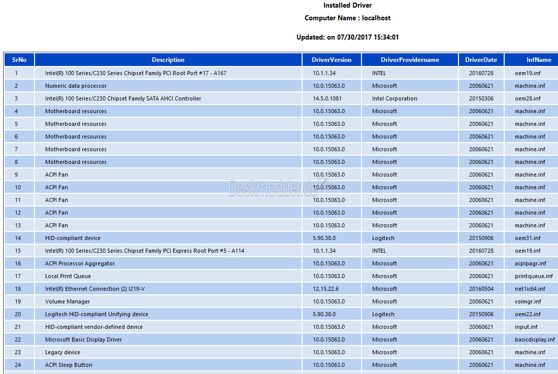
Task: Click the basicdisplay.inf file name
Action: [535, 340]
